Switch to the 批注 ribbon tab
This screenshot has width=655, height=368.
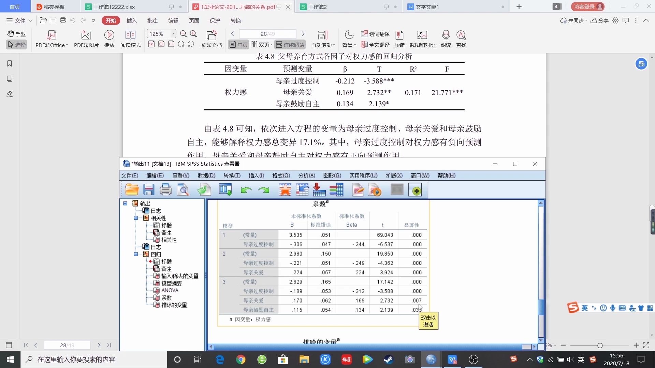[x=152, y=20]
